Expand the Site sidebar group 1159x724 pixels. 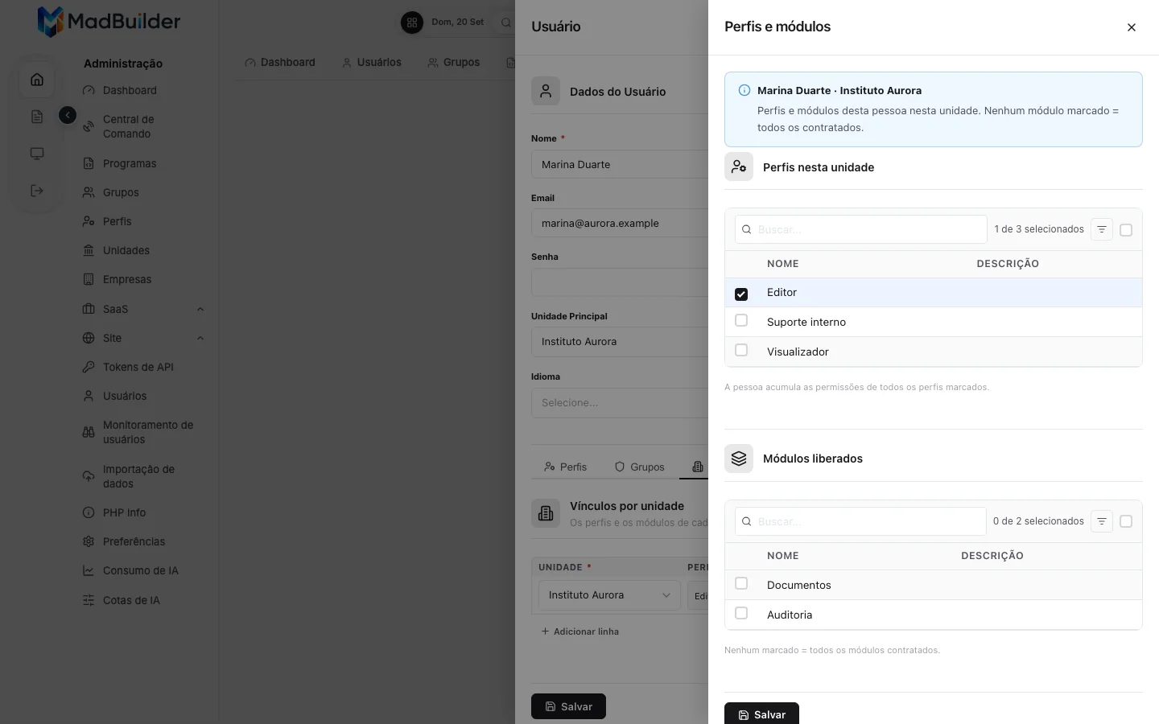pos(143,338)
